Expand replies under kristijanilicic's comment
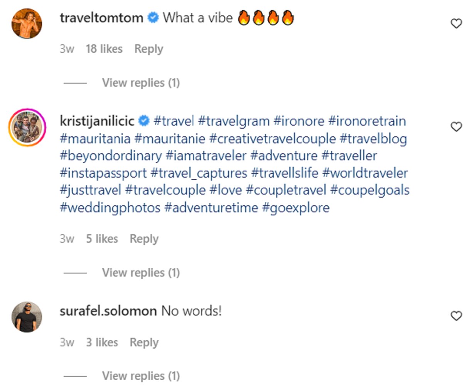This screenshot has width=463, height=386. point(141,273)
